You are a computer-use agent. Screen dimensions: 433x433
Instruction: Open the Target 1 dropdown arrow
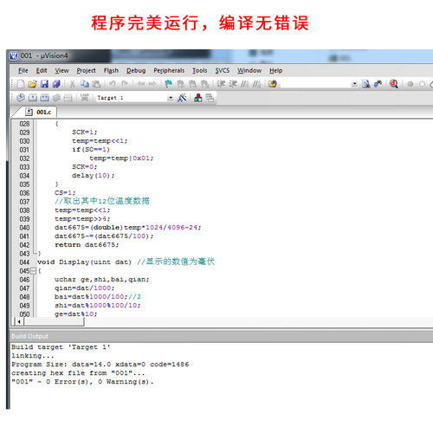click(171, 98)
